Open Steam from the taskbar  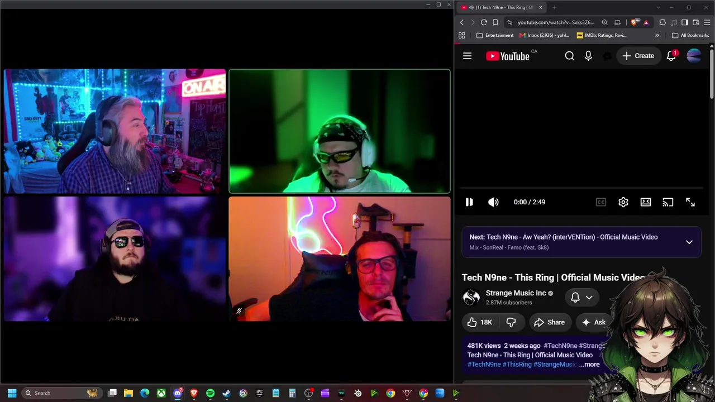[227, 393]
